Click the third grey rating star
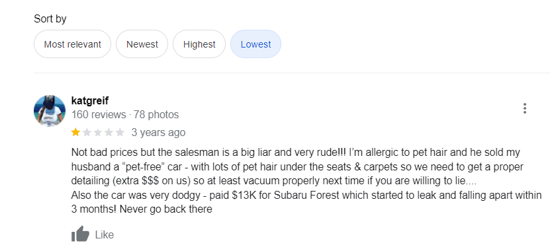This screenshot has height=249, width=558. click(x=97, y=133)
